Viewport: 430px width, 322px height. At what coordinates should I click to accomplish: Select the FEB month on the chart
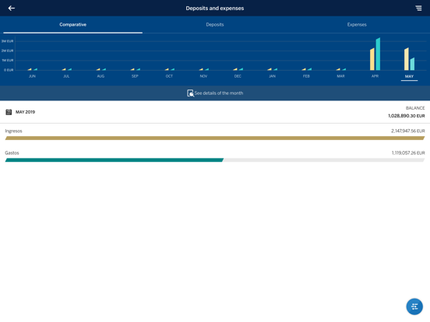coord(306,76)
